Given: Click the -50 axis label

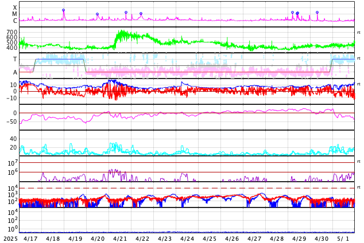Looking at the screenshot, I should tap(11, 121).
